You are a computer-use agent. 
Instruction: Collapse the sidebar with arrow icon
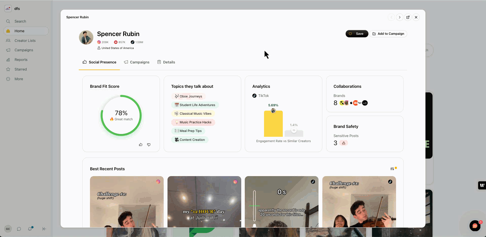pyautogui.click(x=44, y=229)
